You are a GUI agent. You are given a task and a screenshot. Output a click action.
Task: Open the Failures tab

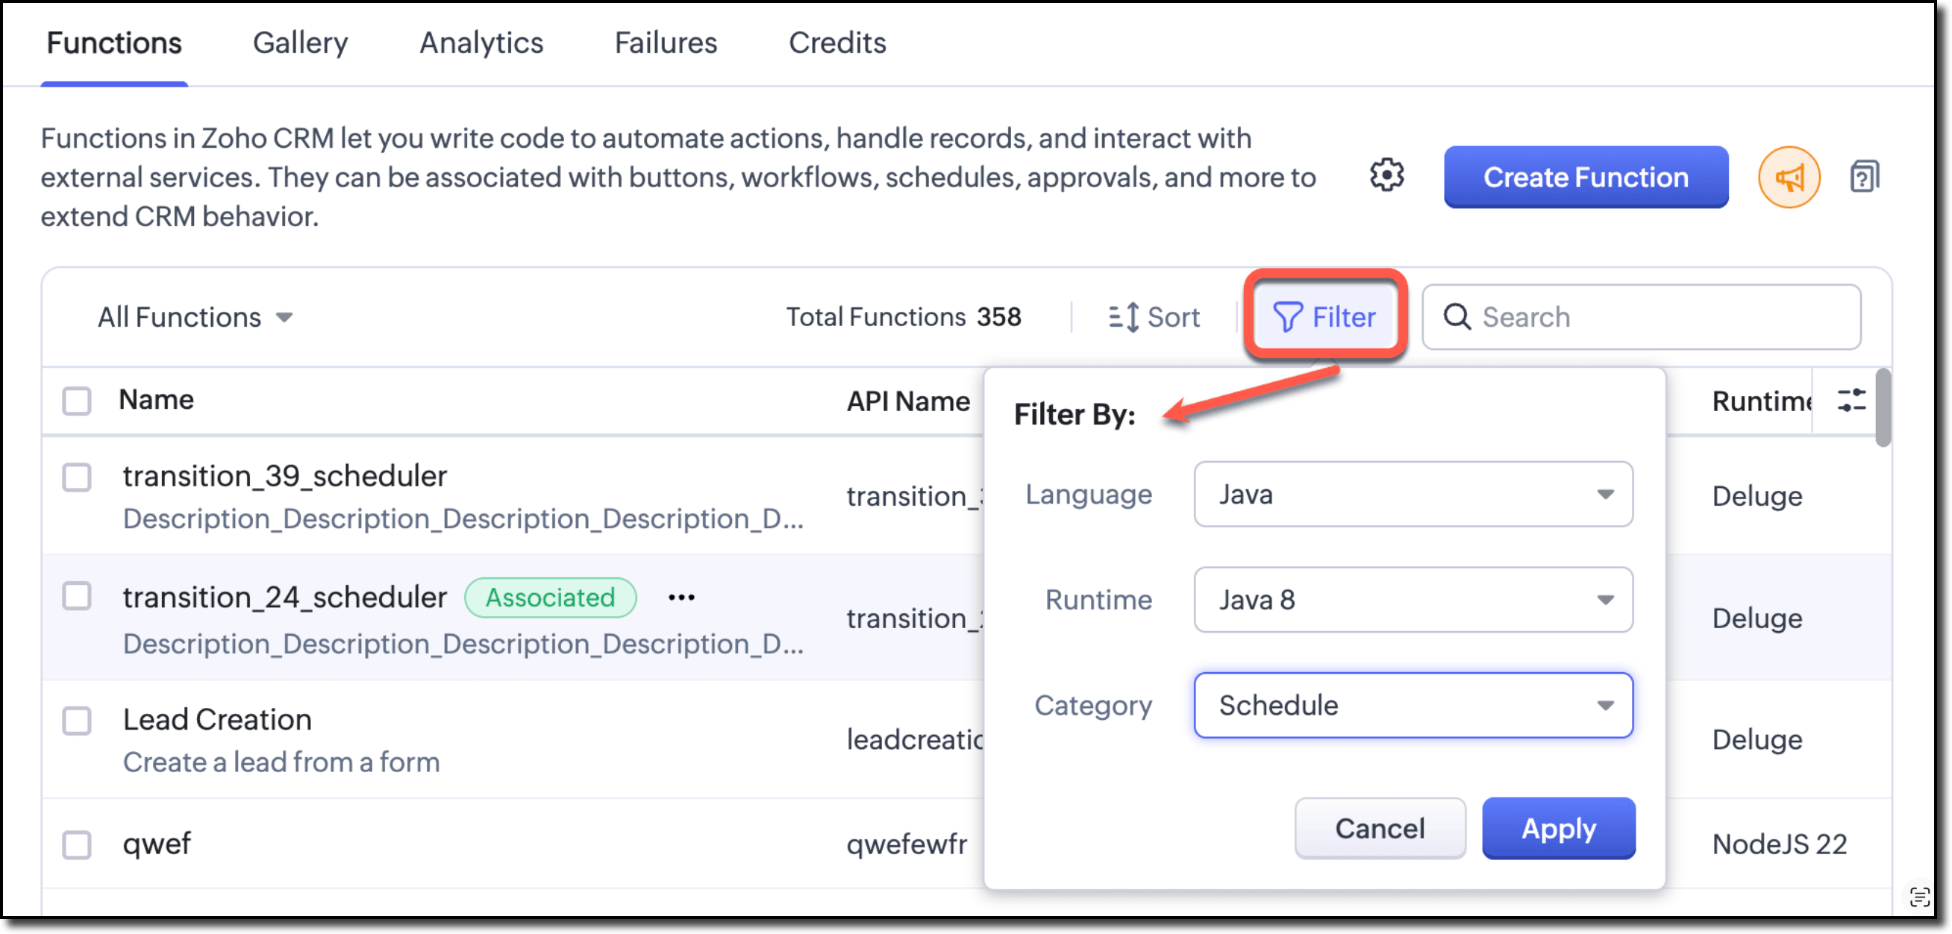point(666,43)
